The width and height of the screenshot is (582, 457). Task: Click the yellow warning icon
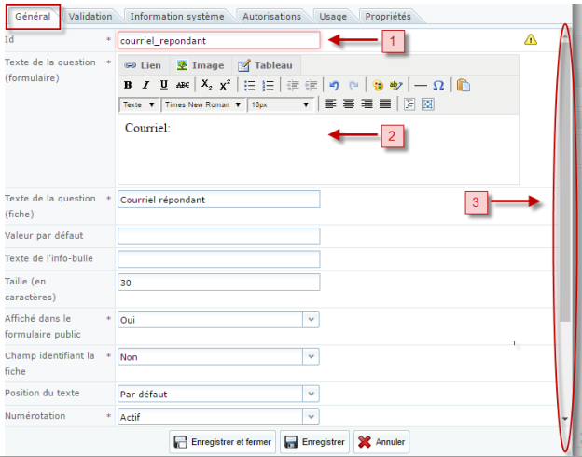pos(531,39)
